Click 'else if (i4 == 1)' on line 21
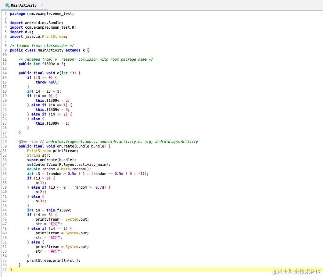Viewport: 323px width, 277px height. pyautogui.click(x=49, y=105)
